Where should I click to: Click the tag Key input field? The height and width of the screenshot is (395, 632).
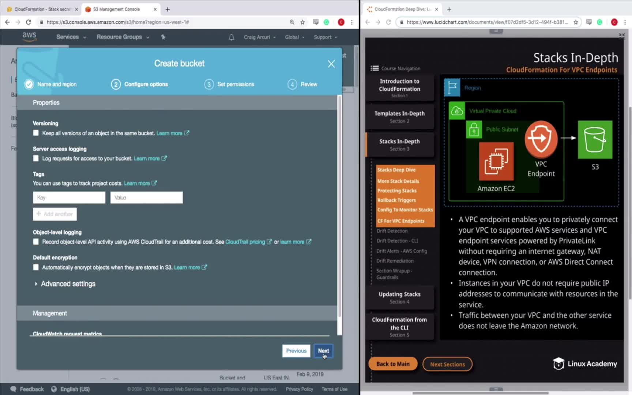69,197
